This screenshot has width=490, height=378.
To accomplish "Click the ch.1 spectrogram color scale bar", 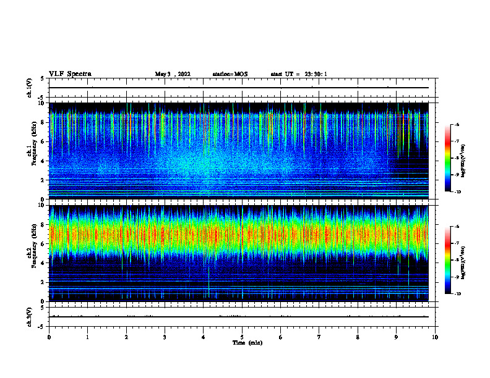I will click(448, 158).
